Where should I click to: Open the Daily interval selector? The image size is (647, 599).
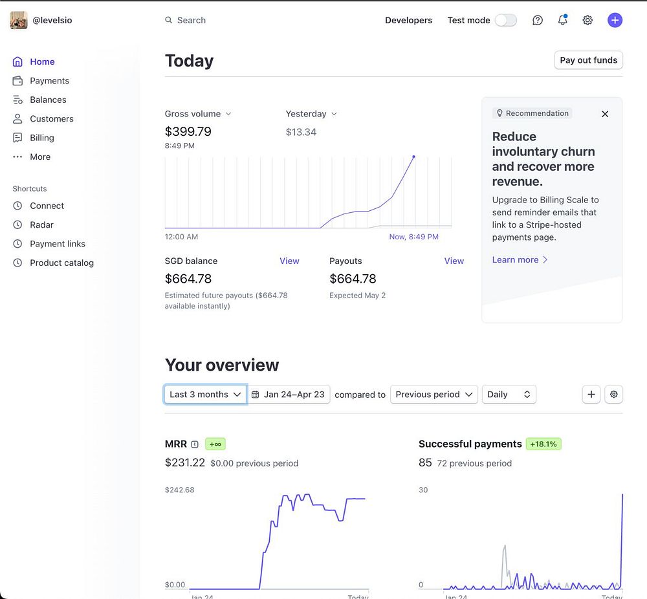click(509, 395)
